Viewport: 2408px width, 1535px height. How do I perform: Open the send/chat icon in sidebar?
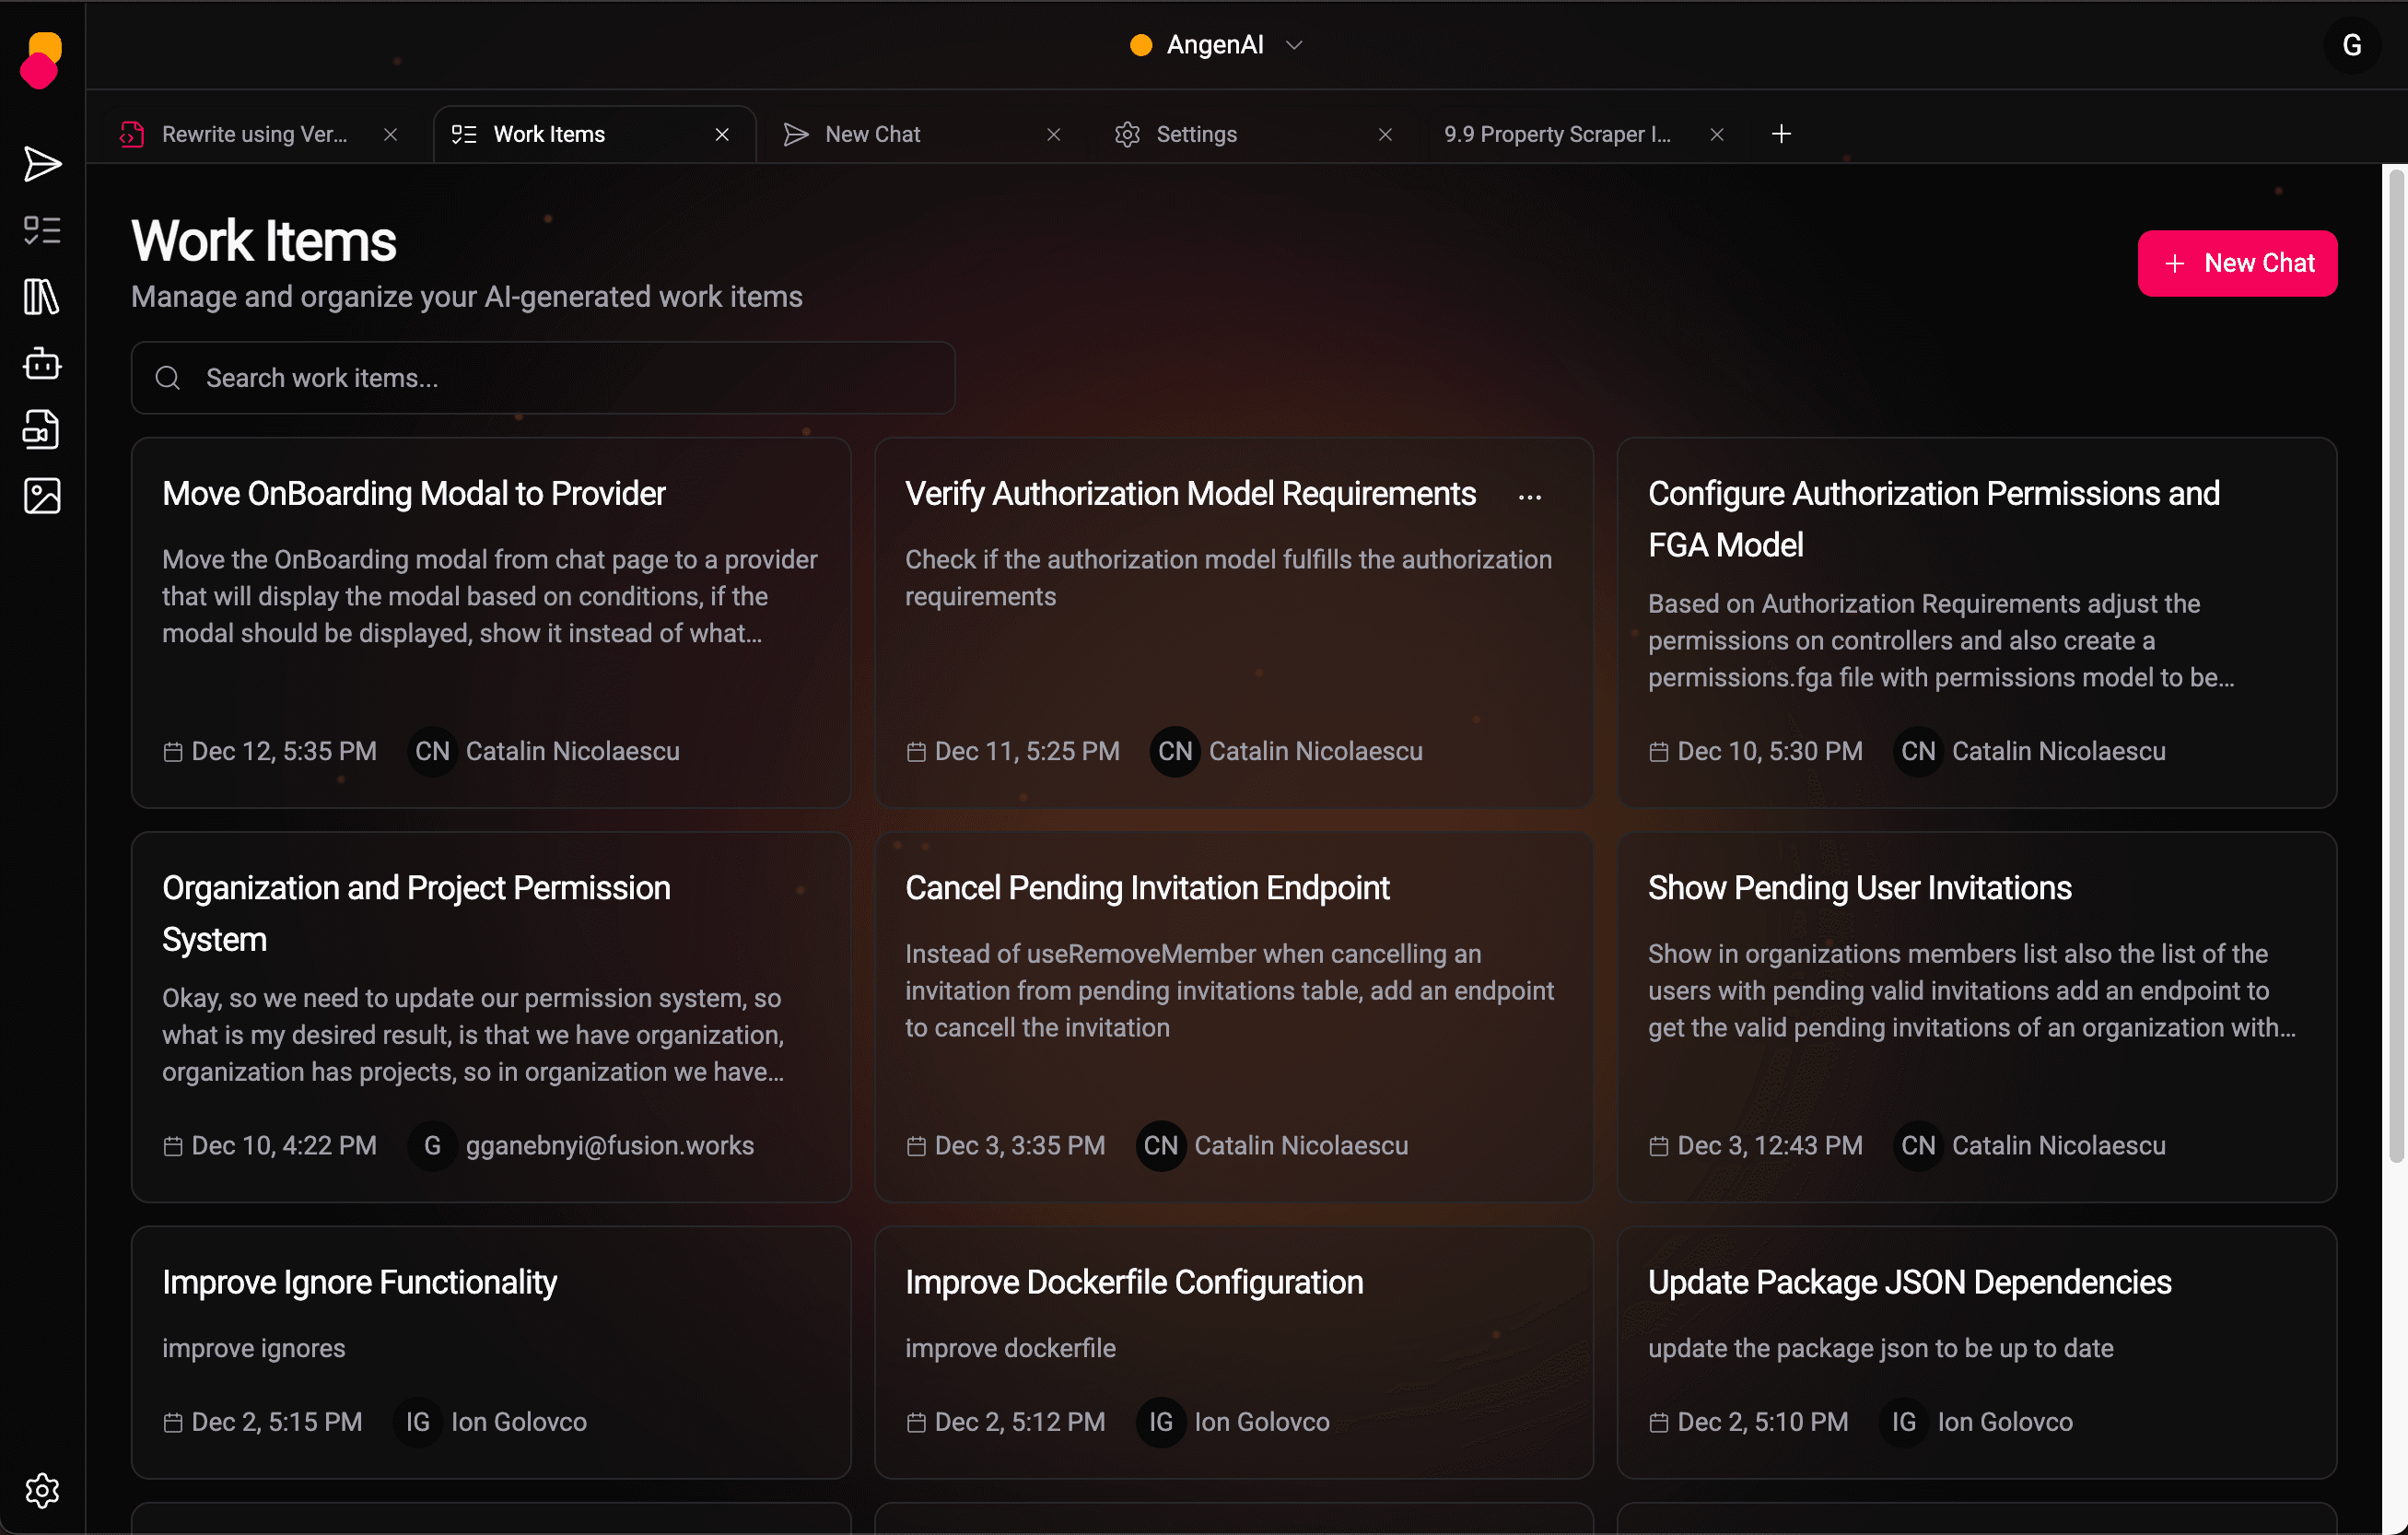(42, 164)
